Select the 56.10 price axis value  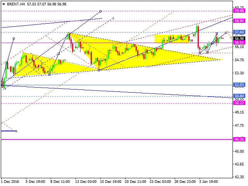239,47
